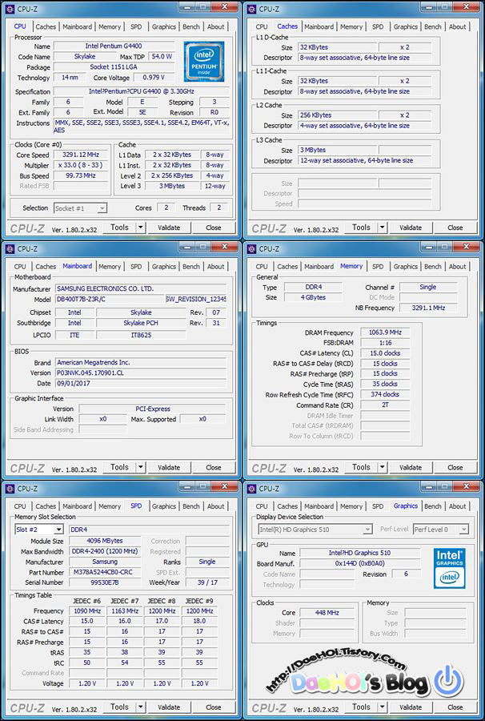Click Close button in the CPU window

(214, 228)
